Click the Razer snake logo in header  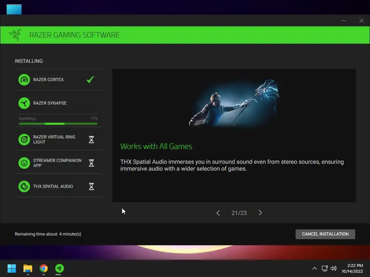coord(15,35)
